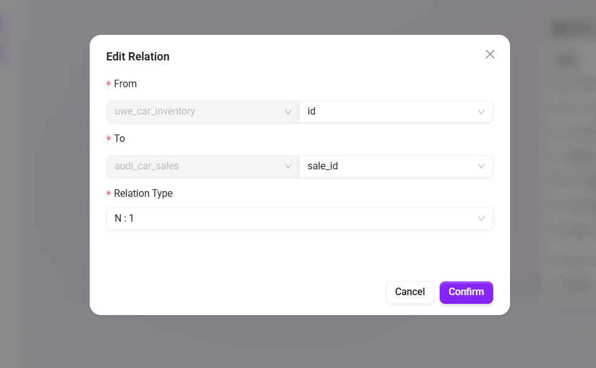Confirm the relation changes
The height and width of the screenshot is (368, 596).
(466, 292)
